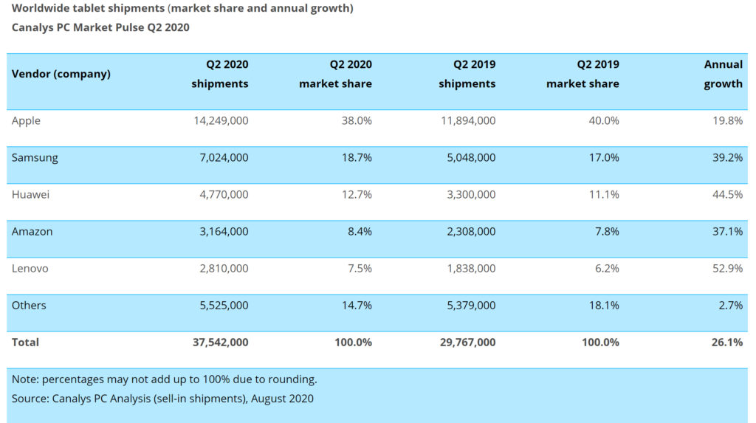Click Apple's 14,249,000 shipments value
The image size is (756, 423).
click(220, 120)
